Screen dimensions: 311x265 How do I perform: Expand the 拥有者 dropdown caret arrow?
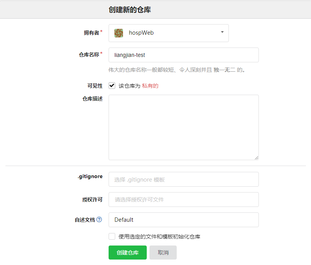click(222, 32)
